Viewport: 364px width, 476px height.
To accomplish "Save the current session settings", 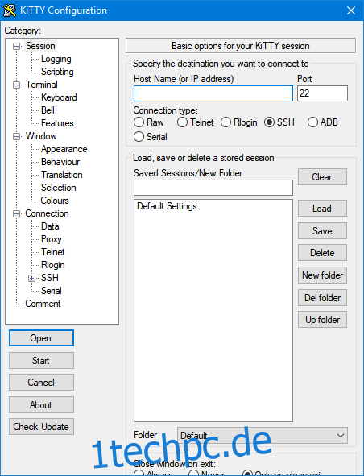I will pyautogui.click(x=322, y=231).
